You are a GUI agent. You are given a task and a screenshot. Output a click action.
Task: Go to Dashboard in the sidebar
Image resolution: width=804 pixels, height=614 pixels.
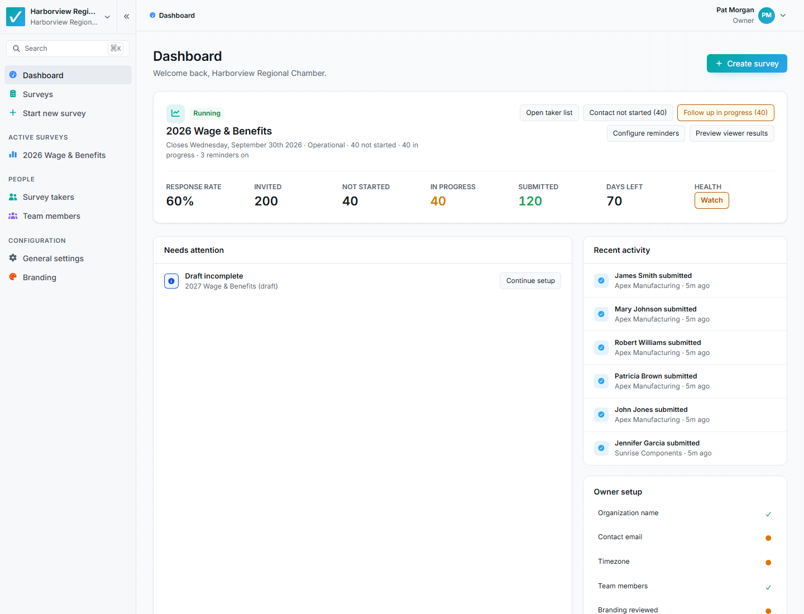[x=68, y=75]
